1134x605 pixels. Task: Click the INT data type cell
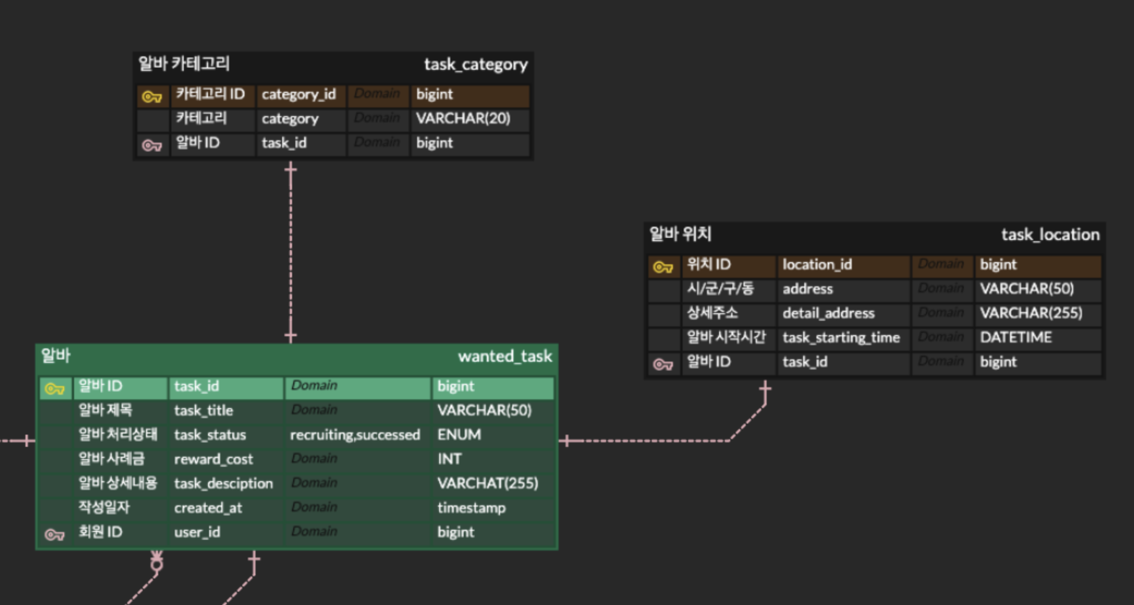point(493,460)
